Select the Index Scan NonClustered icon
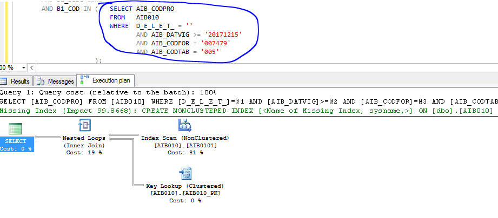This screenshot has width=498, height=218. pos(185,126)
